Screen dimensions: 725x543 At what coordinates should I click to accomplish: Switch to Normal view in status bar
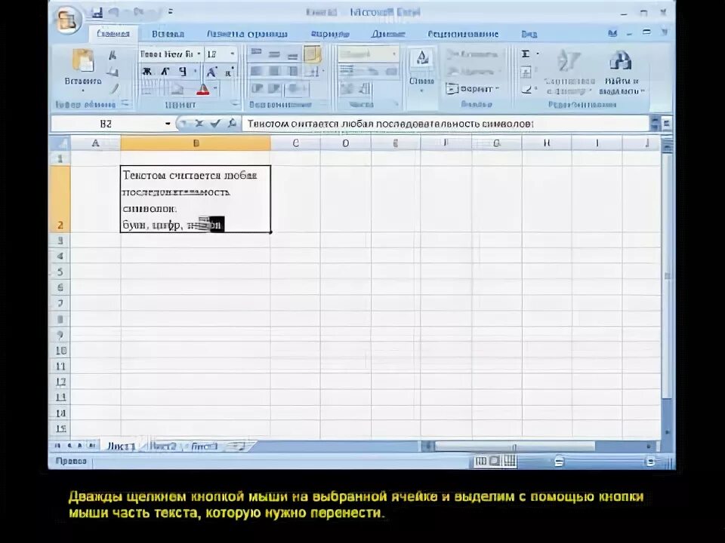point(481,460)
